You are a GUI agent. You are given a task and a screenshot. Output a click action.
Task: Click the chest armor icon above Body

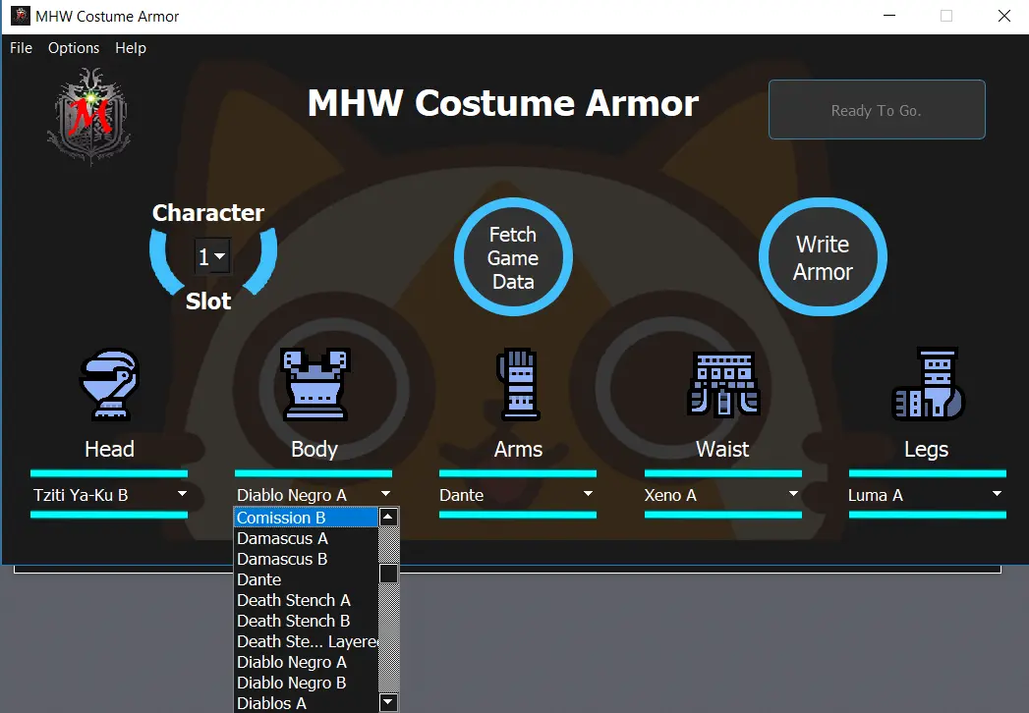(314, 384)
